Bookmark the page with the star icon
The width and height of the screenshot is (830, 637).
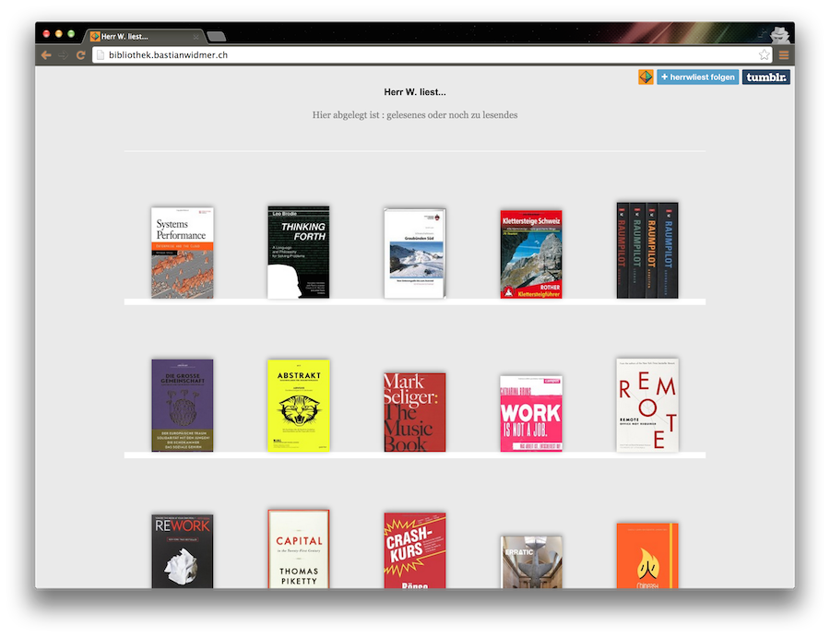click(x=764, y=54)
